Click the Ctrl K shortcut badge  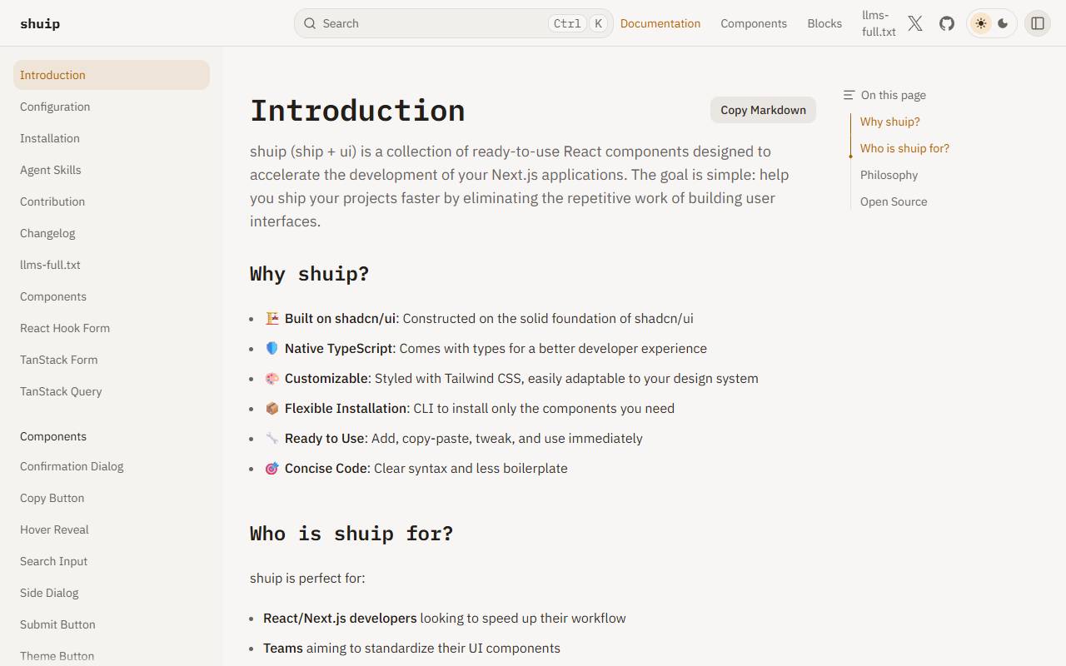(x=578, y=23)
